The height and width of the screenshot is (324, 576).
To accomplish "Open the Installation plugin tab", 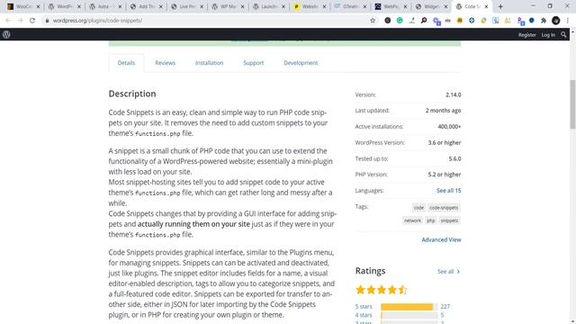I will [209, 63].
